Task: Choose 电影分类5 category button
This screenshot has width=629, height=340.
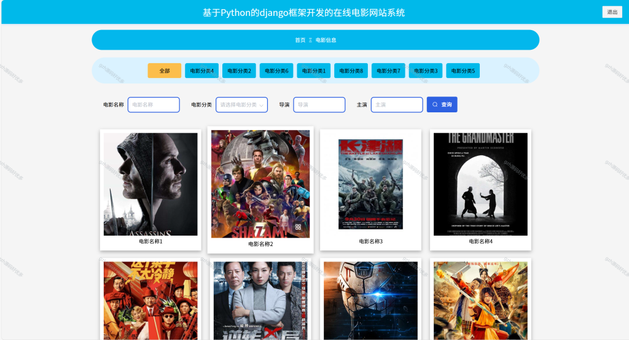Action: coord(463,71)
